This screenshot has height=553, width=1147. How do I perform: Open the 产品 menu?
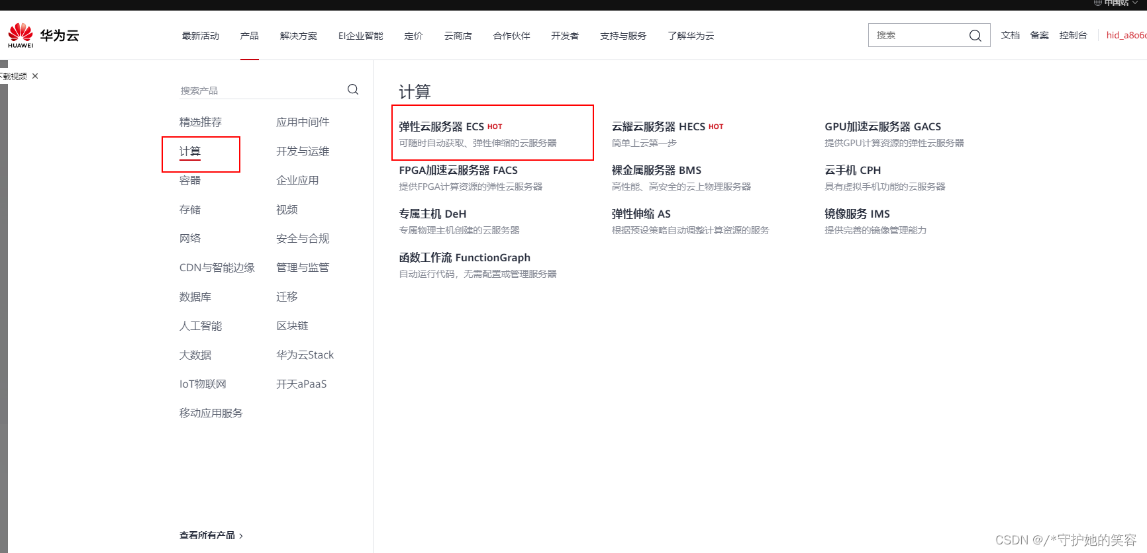tap(250, 36)
